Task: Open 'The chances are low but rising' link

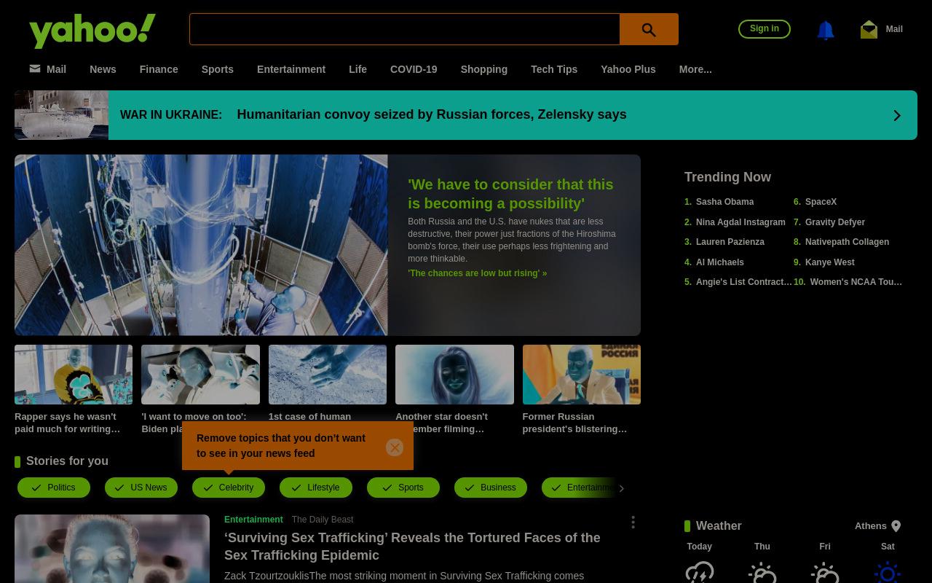Action: pos(478,273)
